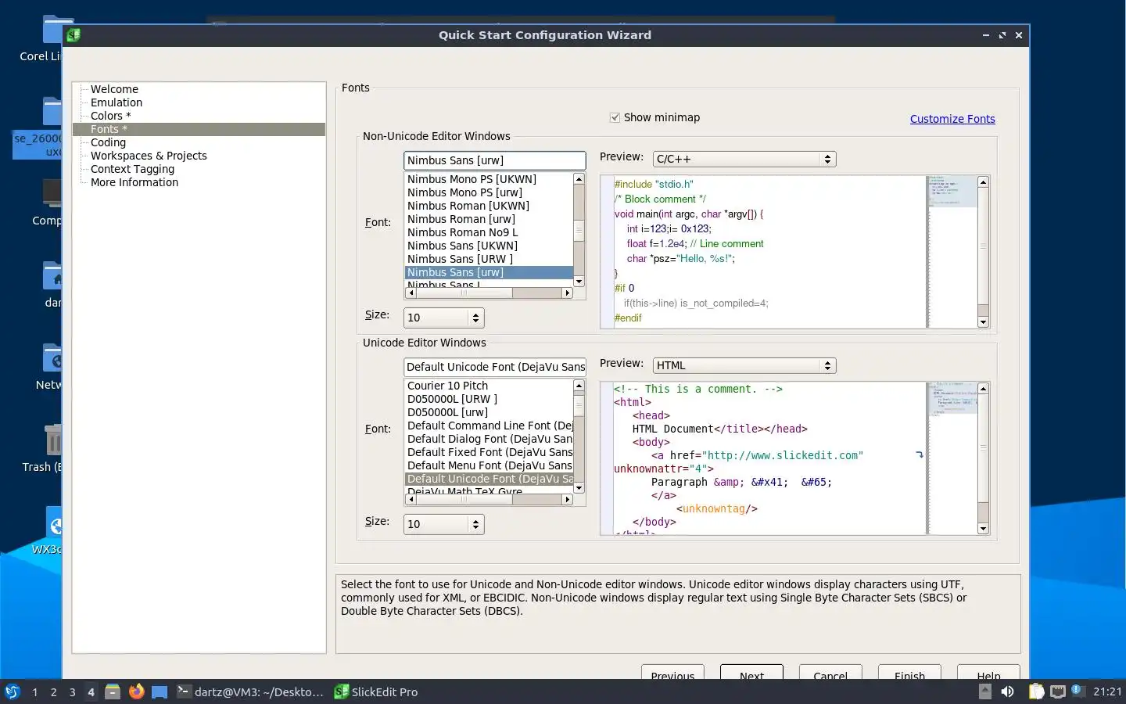1126x704 pixels.
Task: Click the minimap in the C/C++ preview
Action: (x=952, y=251)
